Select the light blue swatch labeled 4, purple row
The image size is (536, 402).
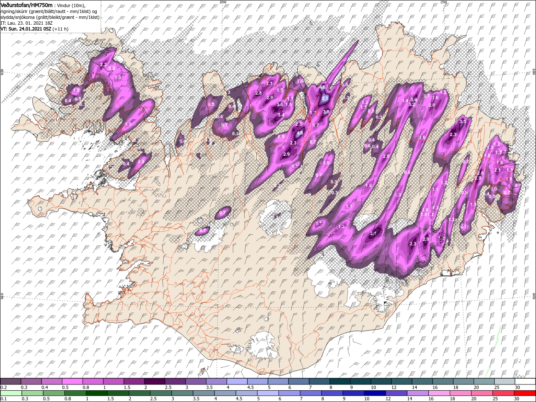click(237, 381)
